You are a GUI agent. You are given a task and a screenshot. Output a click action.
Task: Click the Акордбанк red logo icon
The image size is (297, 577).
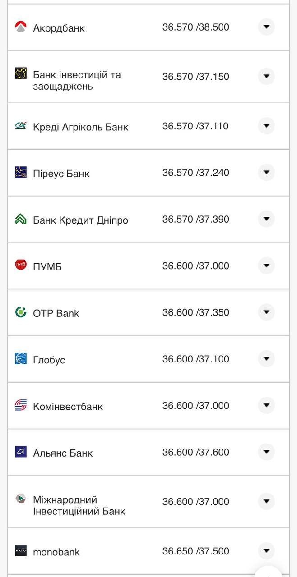[x=21, y=27]
